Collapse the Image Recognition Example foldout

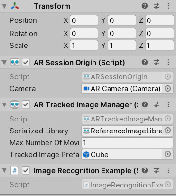4,170
